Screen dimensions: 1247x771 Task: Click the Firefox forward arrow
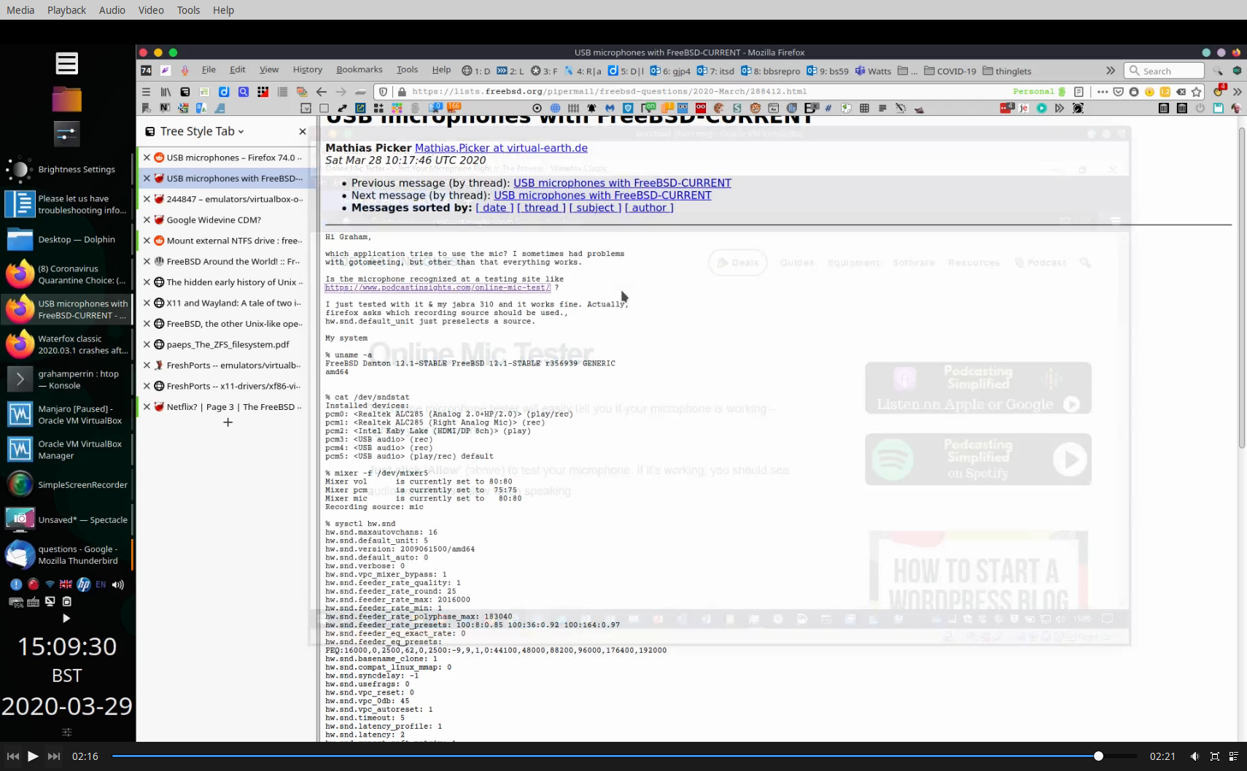tap(341, 92)
